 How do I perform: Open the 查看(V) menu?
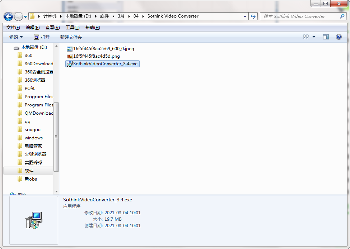(52, 28)
